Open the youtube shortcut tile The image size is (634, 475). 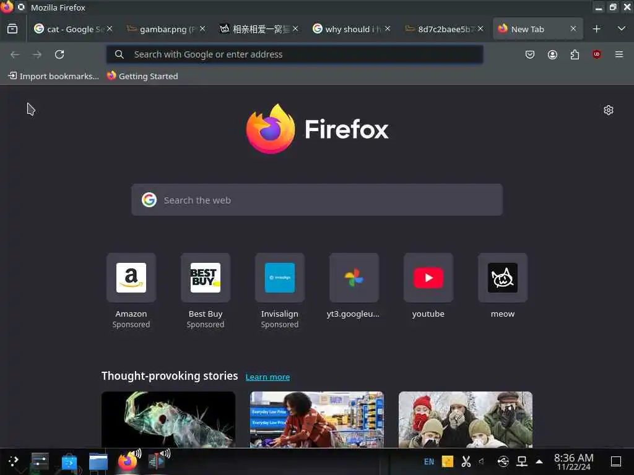click(428, 278)
